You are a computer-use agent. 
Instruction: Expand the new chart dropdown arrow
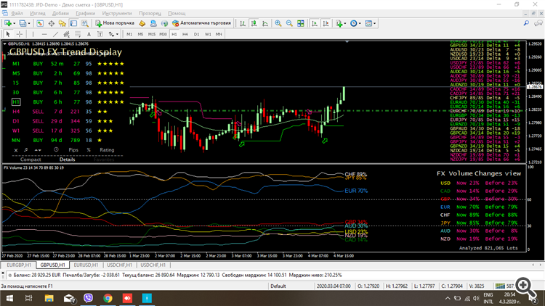[x=15, y=23]
